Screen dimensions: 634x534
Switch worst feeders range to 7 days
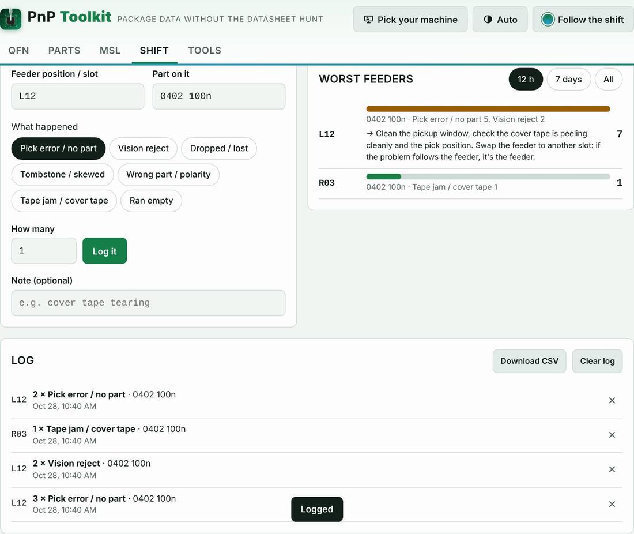(x=568, y=79)
